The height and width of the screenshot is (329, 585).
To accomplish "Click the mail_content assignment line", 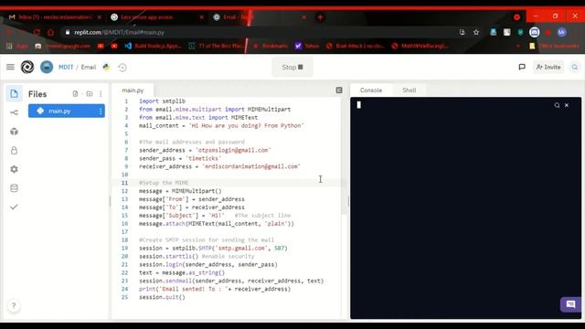I will tap(221, 126).
